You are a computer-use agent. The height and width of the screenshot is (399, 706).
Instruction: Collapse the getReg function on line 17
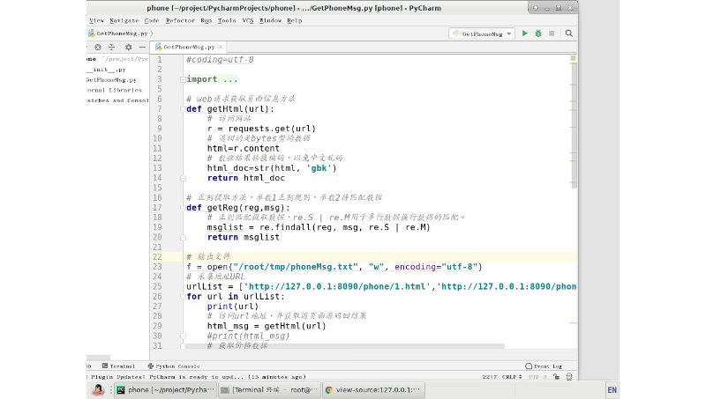pos(183,208)
